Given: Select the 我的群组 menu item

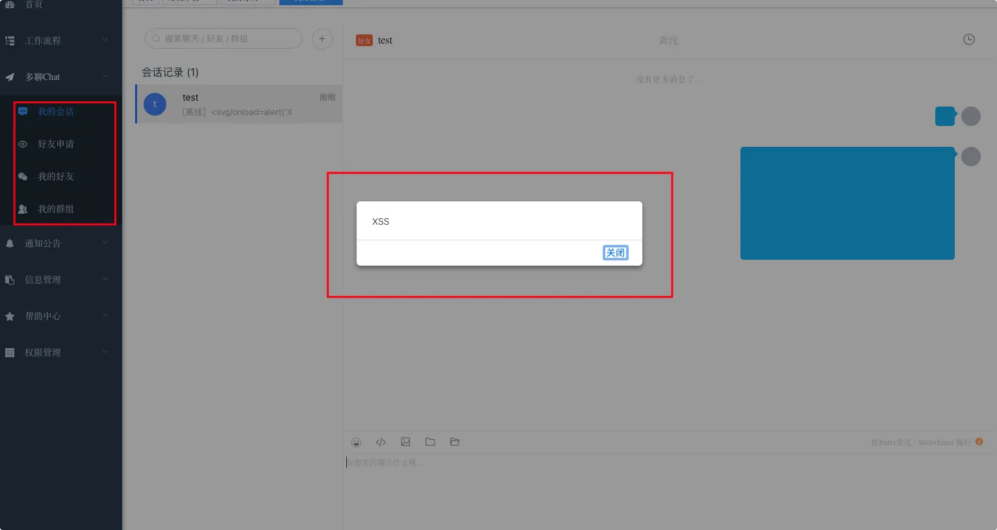Looking at the screenshot, I should [56, 209].
